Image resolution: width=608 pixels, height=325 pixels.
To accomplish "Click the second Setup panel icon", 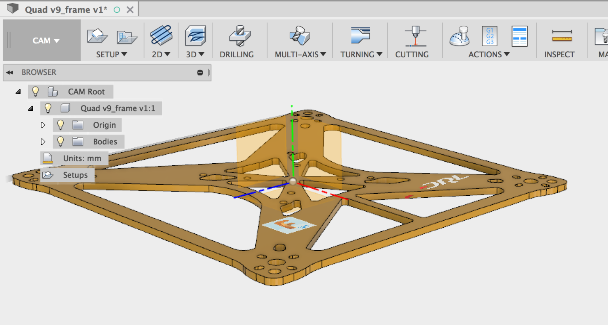I will [x=127, y=37].
